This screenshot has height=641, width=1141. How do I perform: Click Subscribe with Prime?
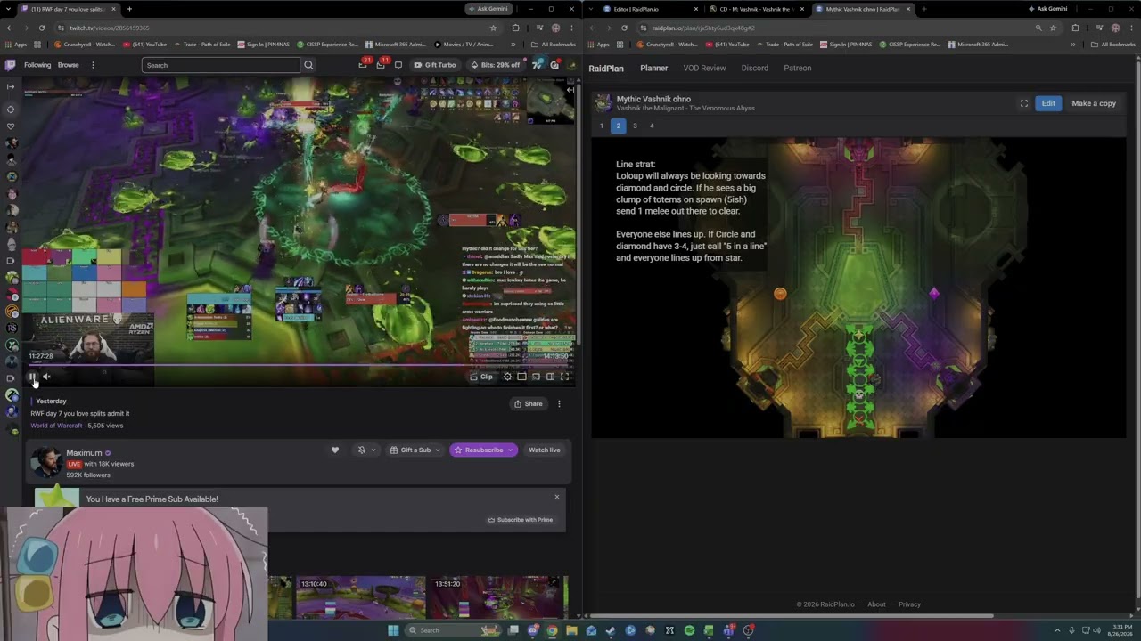521,520
